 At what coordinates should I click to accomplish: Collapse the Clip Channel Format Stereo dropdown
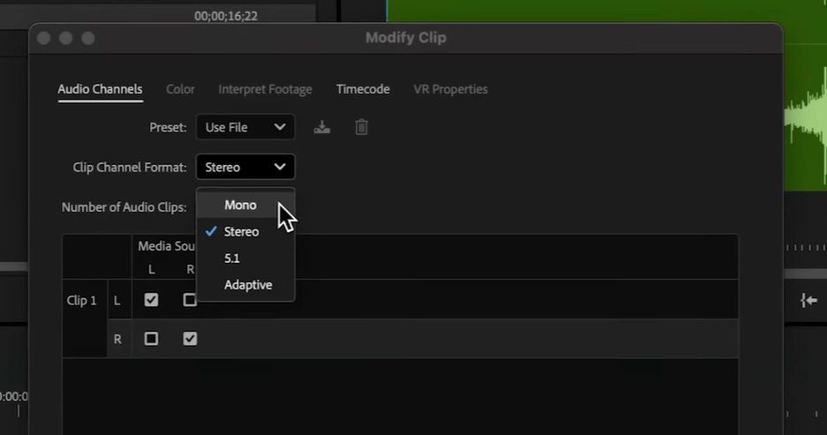[245, 167]
